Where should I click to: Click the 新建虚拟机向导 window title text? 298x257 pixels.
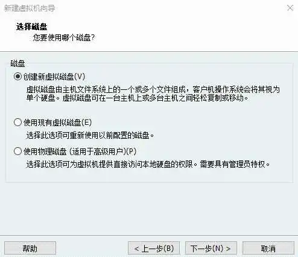click(30, 8)
